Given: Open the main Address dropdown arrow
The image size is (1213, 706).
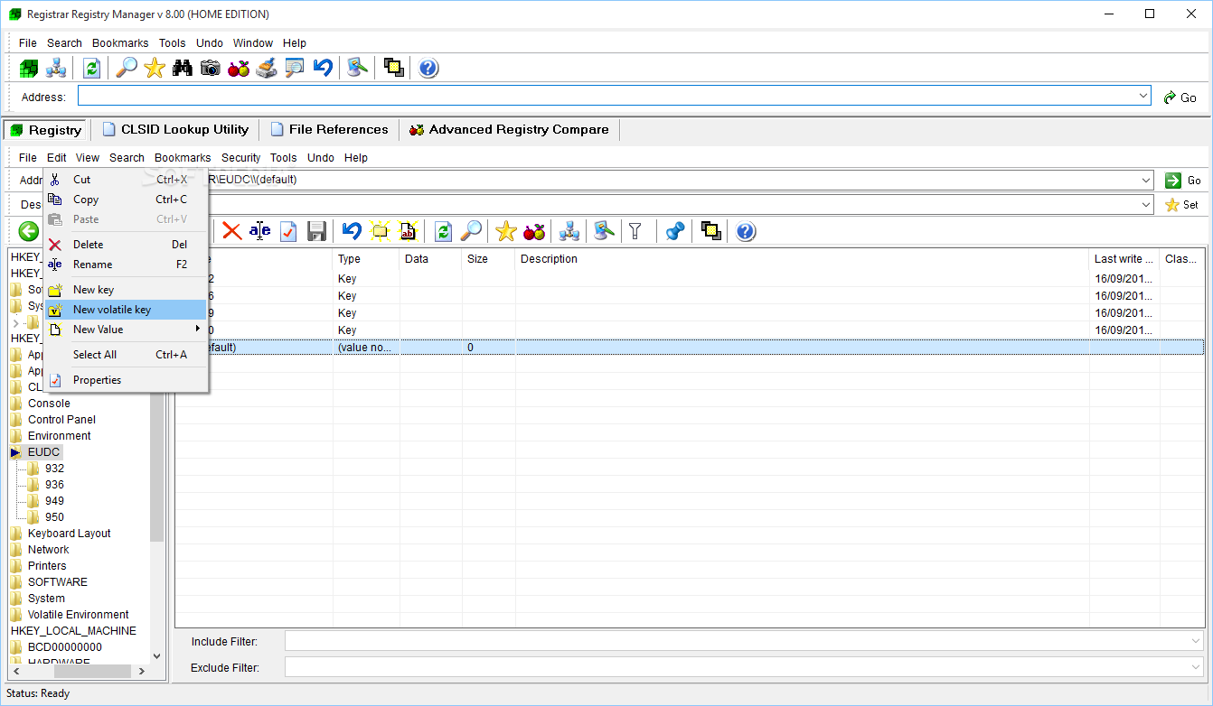Looking at the screenshot, I should (x=1143, y=96).
